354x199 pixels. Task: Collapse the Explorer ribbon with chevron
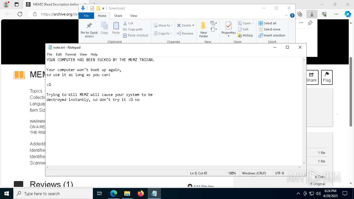pyautogui.click(x=287, y=16)
